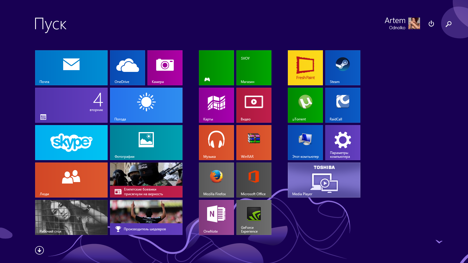Viewport: 468px width, 263px height.
Task: Open the WinRAR tile
Action: pyautogui.click(x=254, y=143)
